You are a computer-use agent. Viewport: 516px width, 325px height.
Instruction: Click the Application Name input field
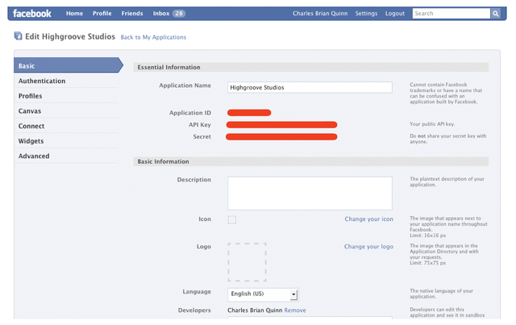[310, 87]
